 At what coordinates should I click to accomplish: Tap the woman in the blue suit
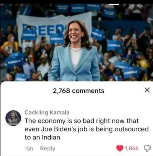click(74, 51)
